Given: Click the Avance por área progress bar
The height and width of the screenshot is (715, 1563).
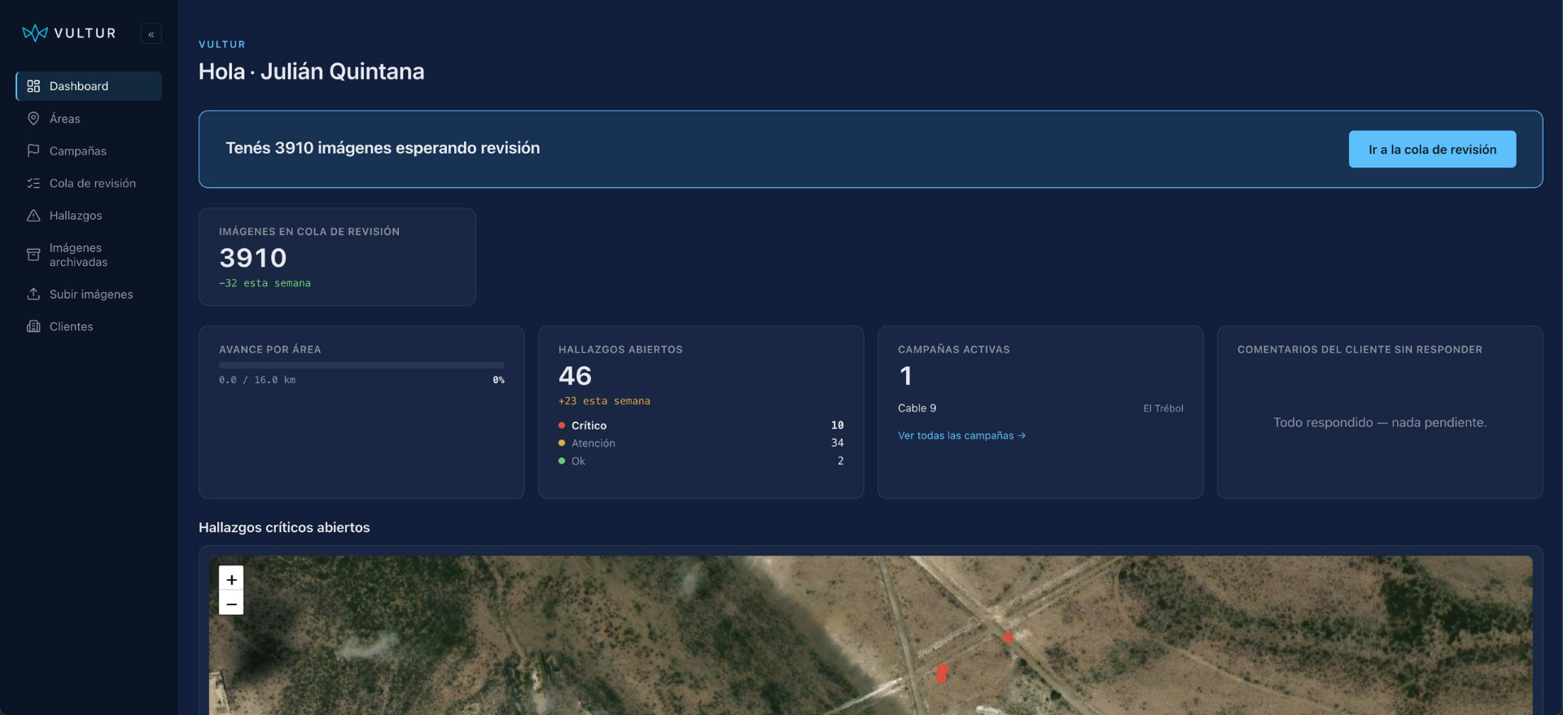Looking at the screenshot, I should 361,365.
